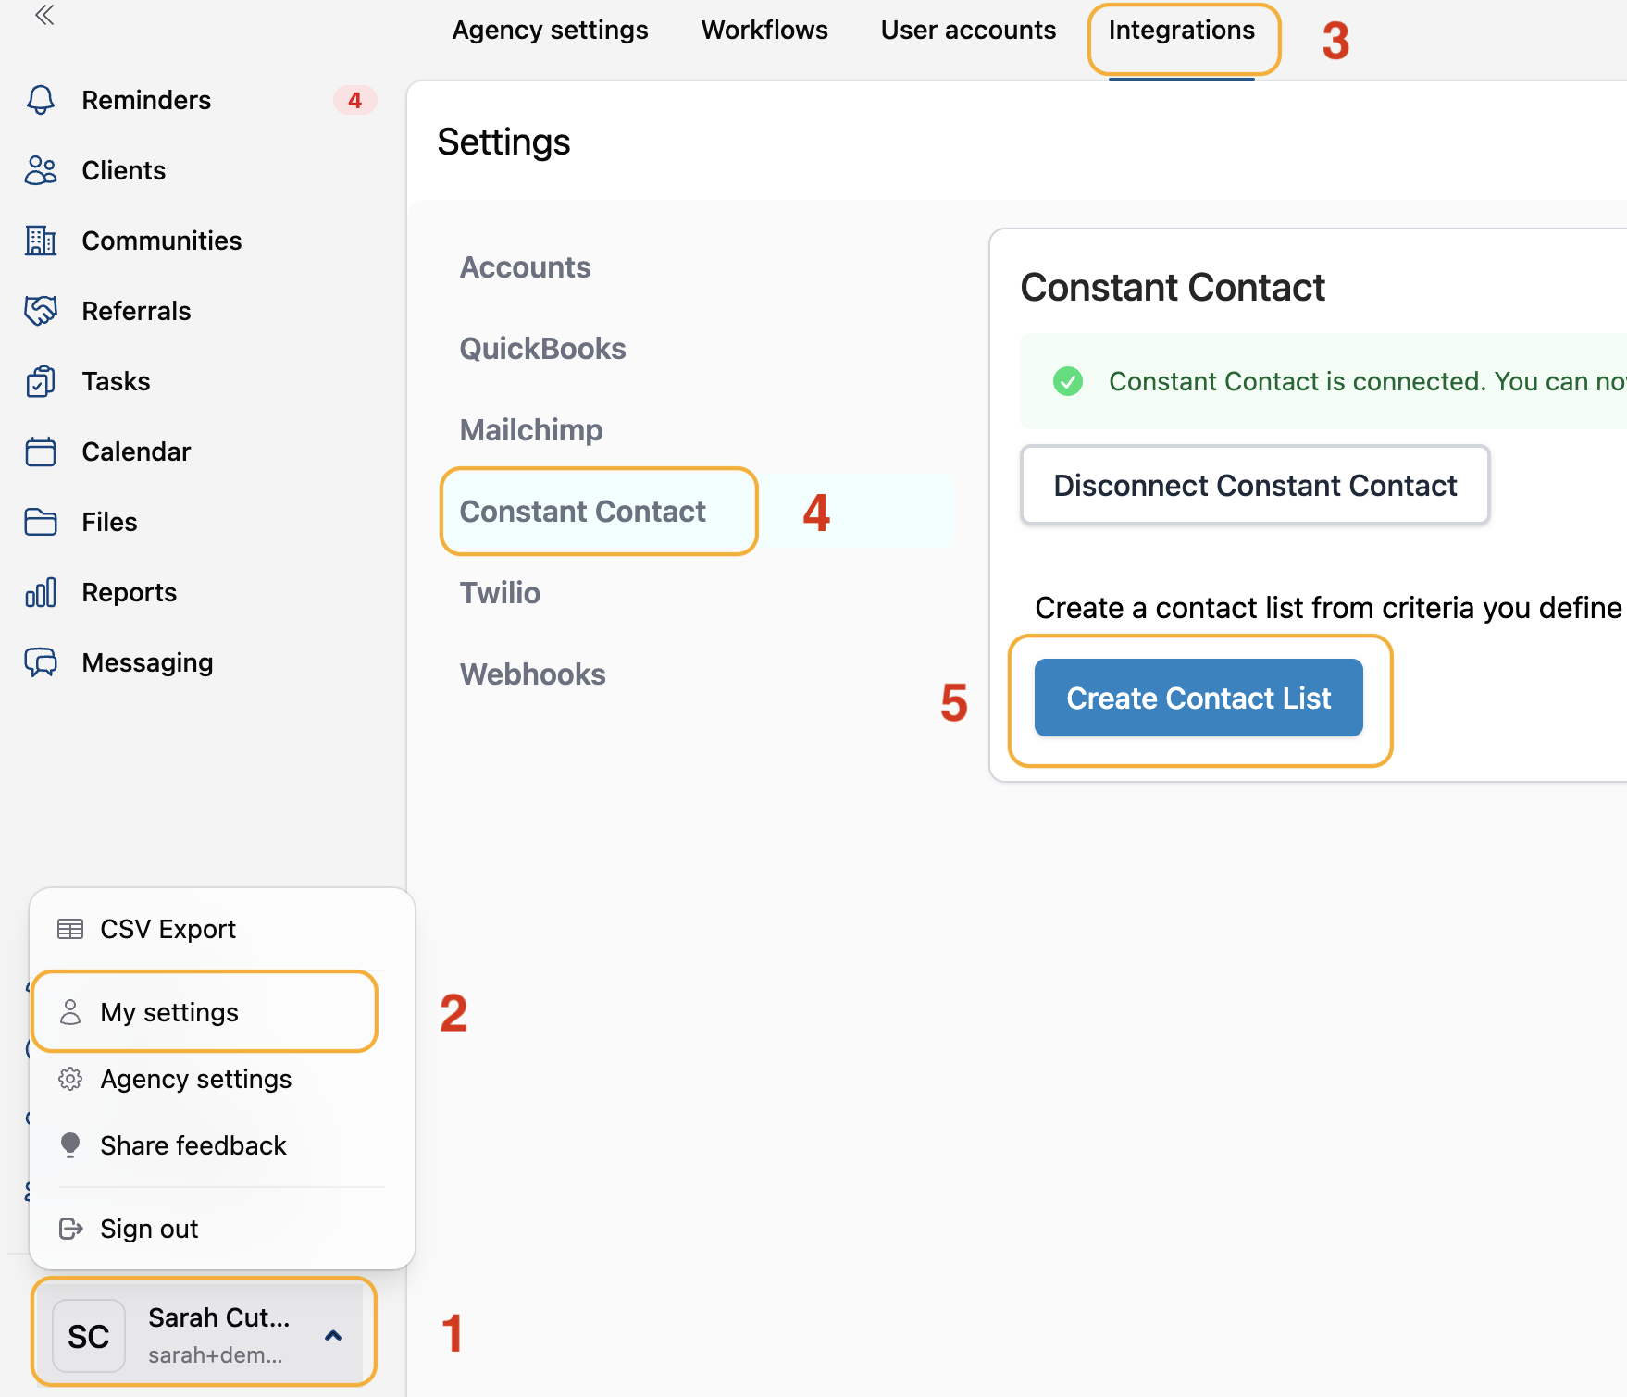1627x1397 pixels.
Task: Click the Referrals handshake icon
Action: pyautogui.click(x=41, y=311)
